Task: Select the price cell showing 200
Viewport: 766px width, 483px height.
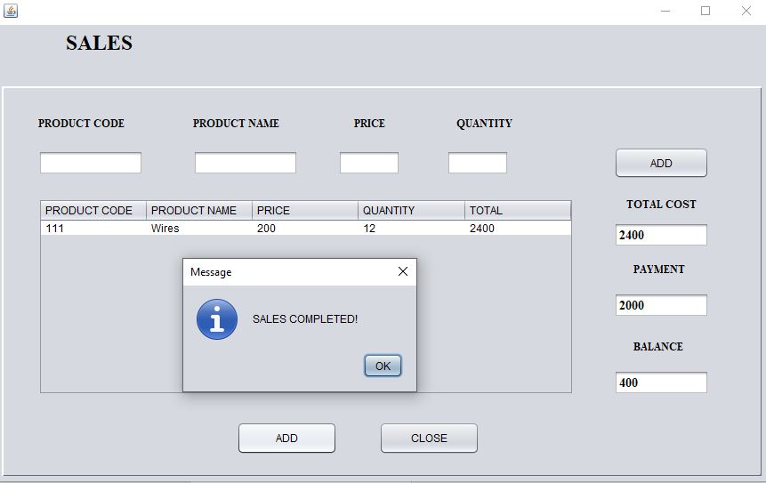Action: (x=305, y=228)
